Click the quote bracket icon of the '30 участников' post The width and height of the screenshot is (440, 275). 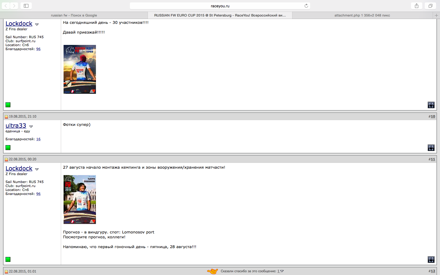point(431,105)
